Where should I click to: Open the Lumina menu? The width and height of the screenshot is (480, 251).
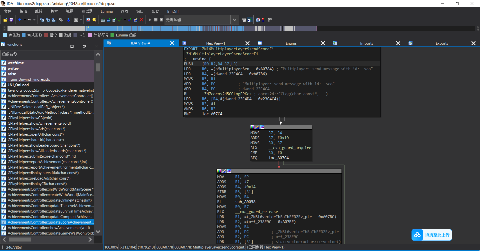tap(106, 11)
